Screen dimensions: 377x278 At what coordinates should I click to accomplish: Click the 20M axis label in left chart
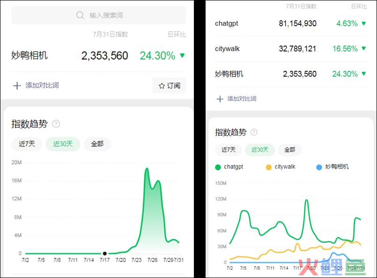[x=16, y=163]
